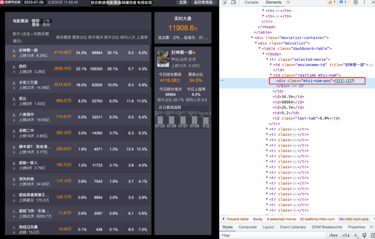Click the star icon beside 碟中谍7 row

coord(14,152)
